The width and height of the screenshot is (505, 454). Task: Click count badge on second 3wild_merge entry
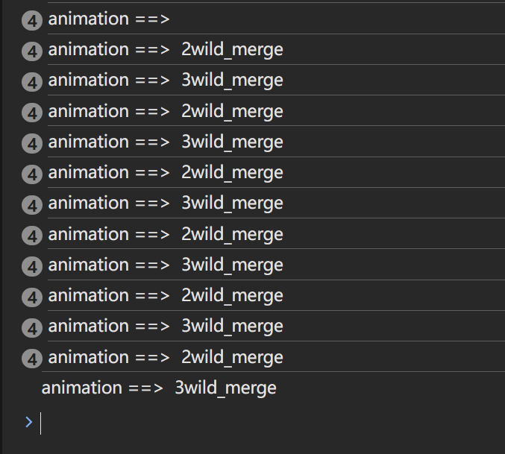click(x=32, y=143)
